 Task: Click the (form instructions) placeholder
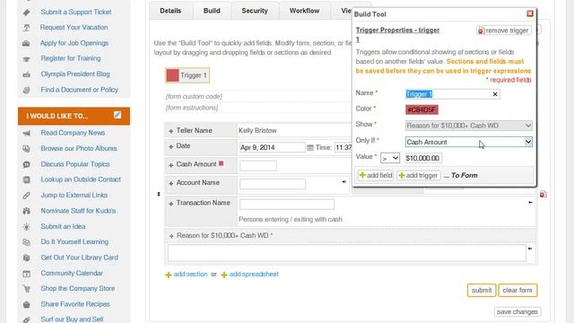click(192, 108)
